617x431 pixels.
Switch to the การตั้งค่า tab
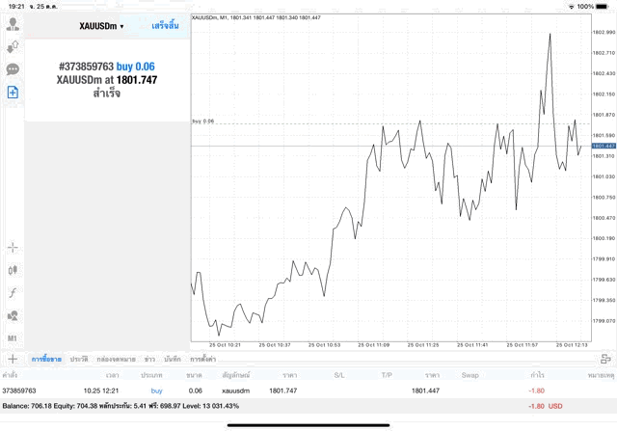tap(203, 359)
